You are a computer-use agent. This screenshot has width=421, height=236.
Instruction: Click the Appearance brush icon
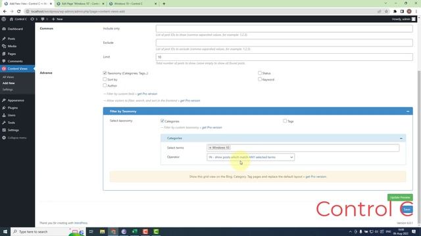tap(4, 100)
